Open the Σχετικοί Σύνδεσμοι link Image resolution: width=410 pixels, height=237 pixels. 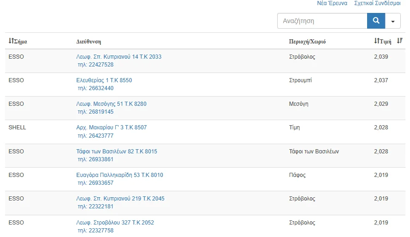pyautogui.click(x=377, y=3)
